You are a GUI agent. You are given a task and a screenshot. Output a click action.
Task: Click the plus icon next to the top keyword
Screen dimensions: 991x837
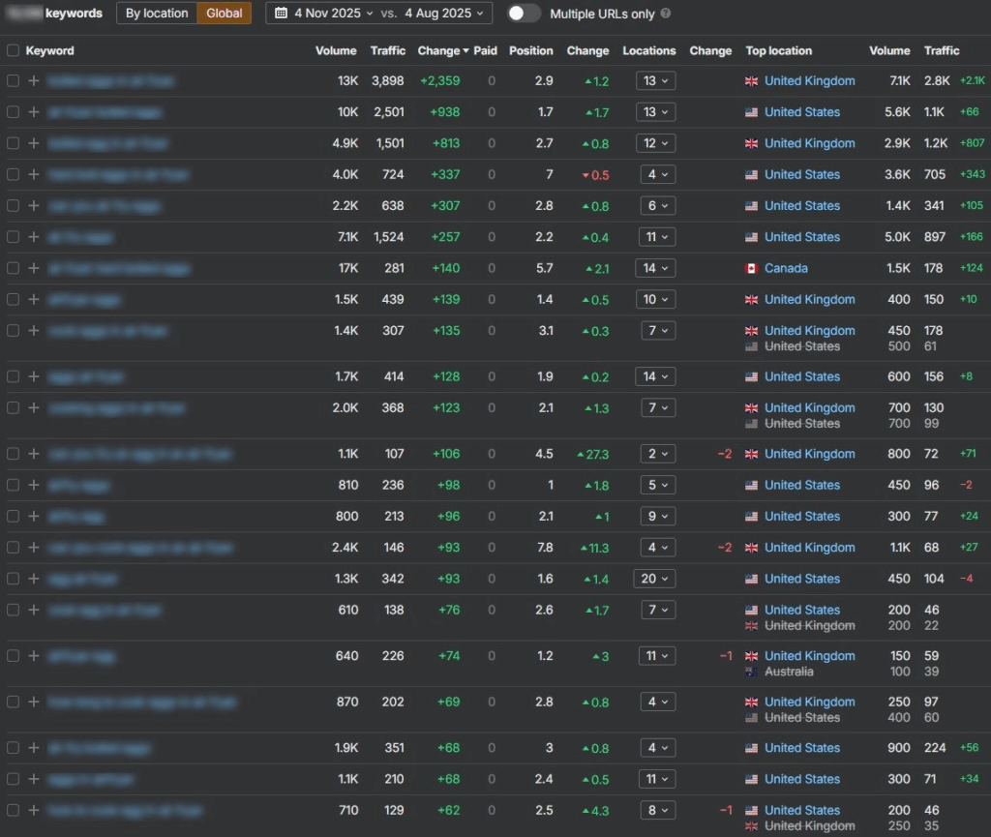[35, 81]
